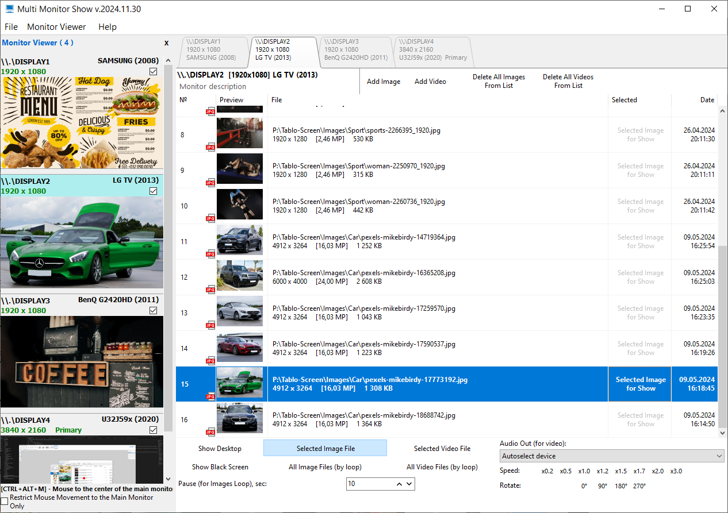Enable Restrict Mouse Movement to Main Monitor
This screenshot has width=728, height=513.
[x=5, y=502]
